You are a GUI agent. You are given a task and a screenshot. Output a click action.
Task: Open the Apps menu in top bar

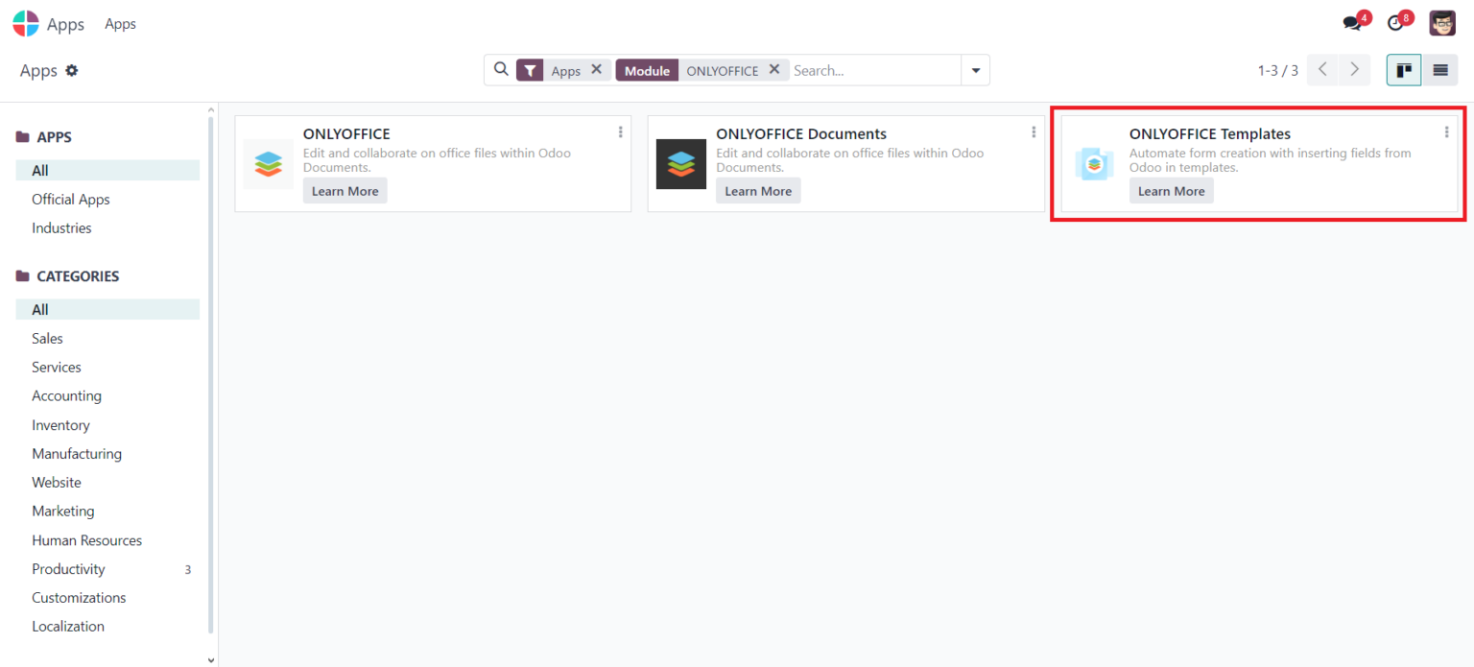tap(120, 23)
